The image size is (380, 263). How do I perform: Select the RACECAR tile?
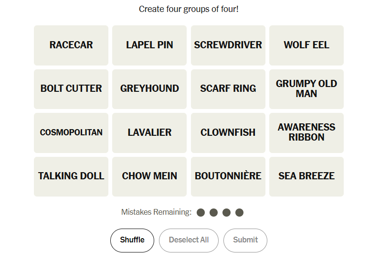coord(71,45)
